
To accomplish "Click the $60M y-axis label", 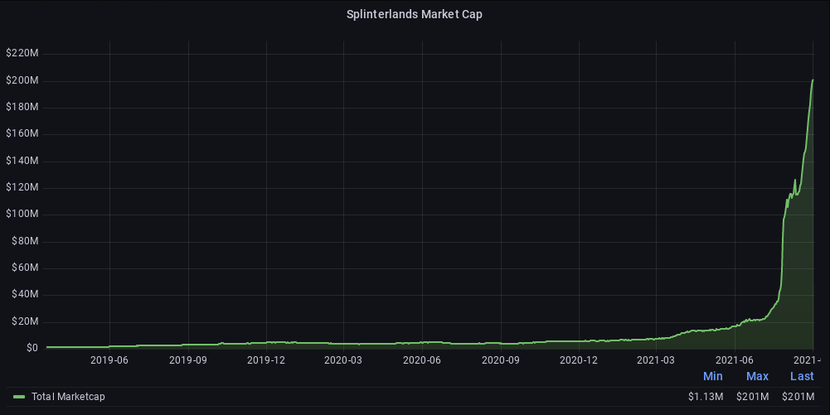I will (x=25, y=268).
